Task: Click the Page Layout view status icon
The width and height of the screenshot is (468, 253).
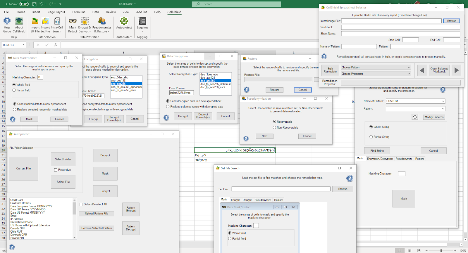Action: [409, 250]
